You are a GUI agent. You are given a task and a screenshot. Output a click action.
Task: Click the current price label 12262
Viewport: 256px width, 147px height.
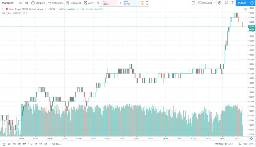pyautogui.click(x=252, y=27)
